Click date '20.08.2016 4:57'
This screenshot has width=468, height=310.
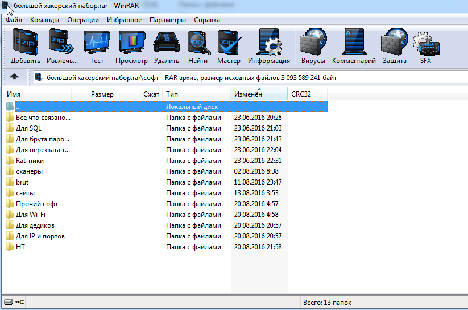coord(256,204)
